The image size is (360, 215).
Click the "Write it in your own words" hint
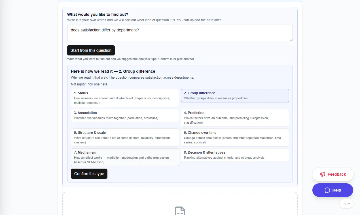coord(144,20)
